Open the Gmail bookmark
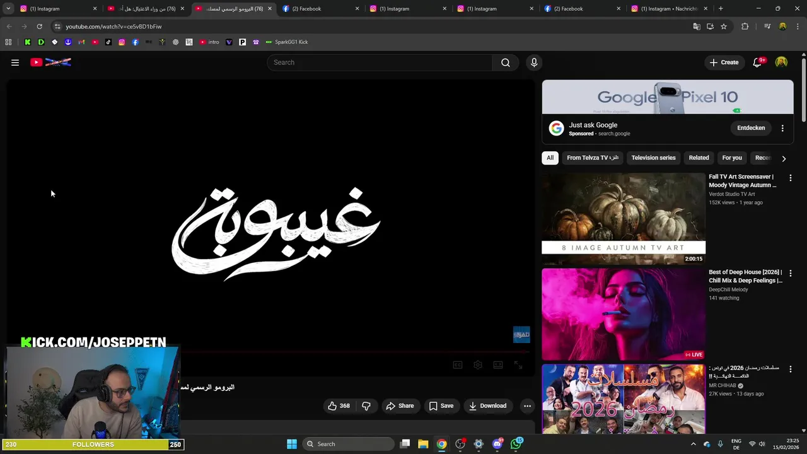The height and width of the screenshot is (454, 807). pos(81,42)
